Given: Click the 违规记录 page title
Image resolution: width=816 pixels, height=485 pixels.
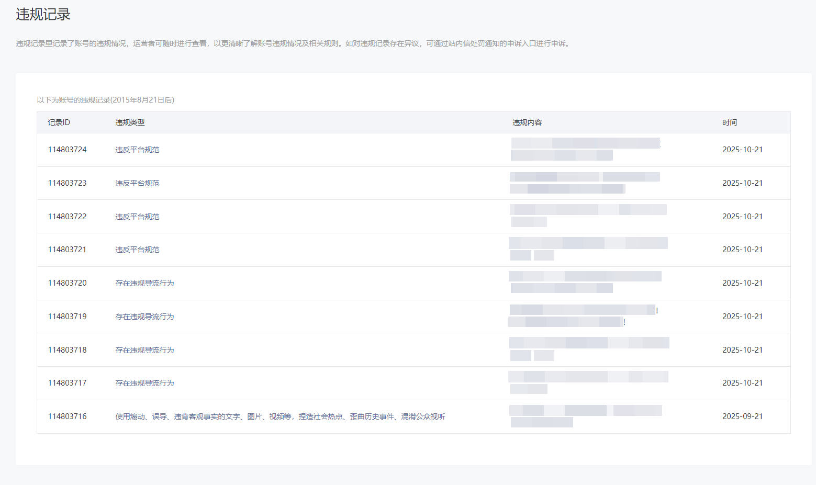Looking at the screenshot, I should coord(43,15).
